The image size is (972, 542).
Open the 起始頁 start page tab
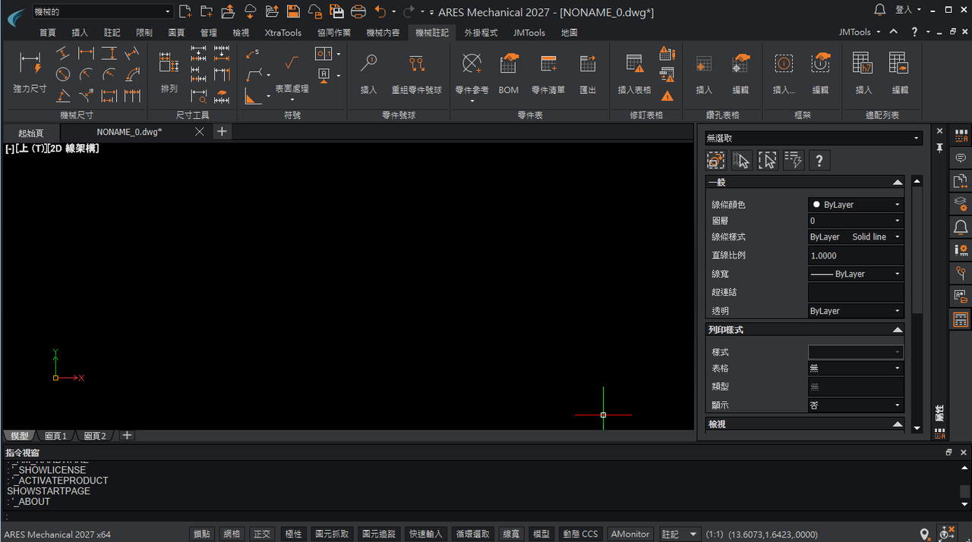[31, 133]
